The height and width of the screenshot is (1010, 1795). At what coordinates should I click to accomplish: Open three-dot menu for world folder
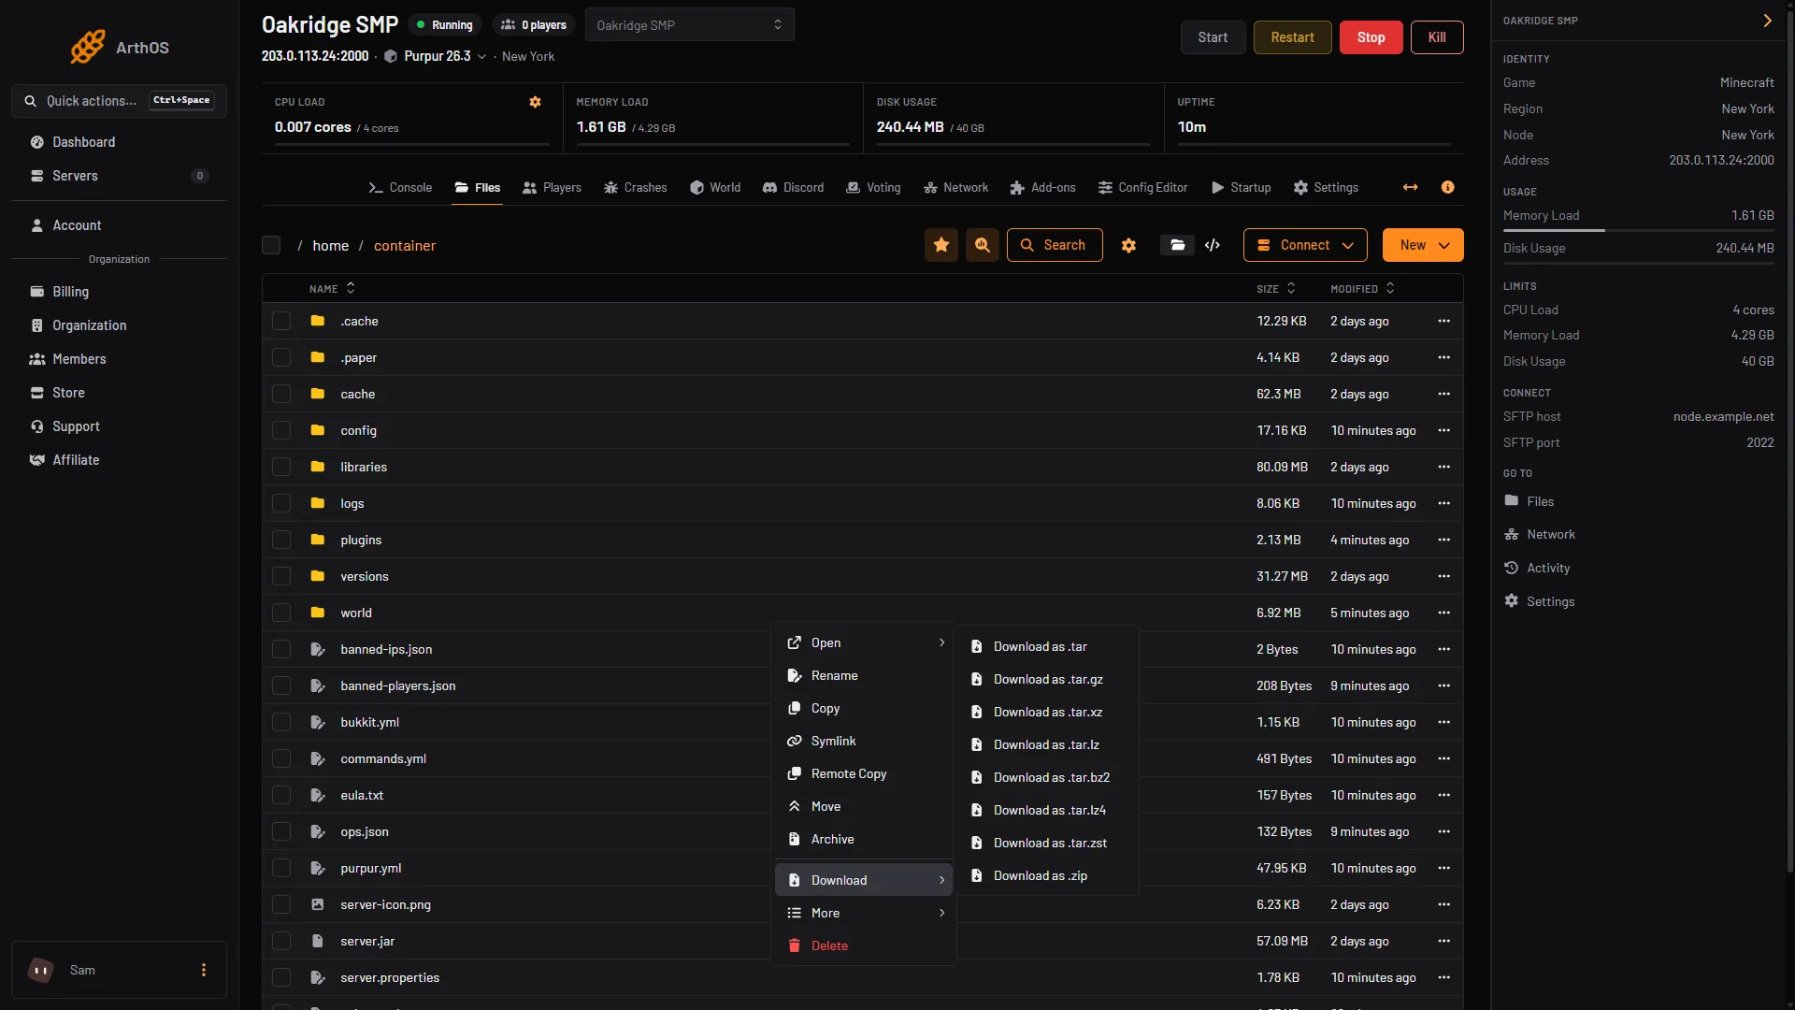coord(1444,613)
